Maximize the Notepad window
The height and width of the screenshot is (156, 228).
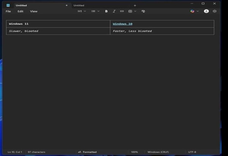(203, 3)
